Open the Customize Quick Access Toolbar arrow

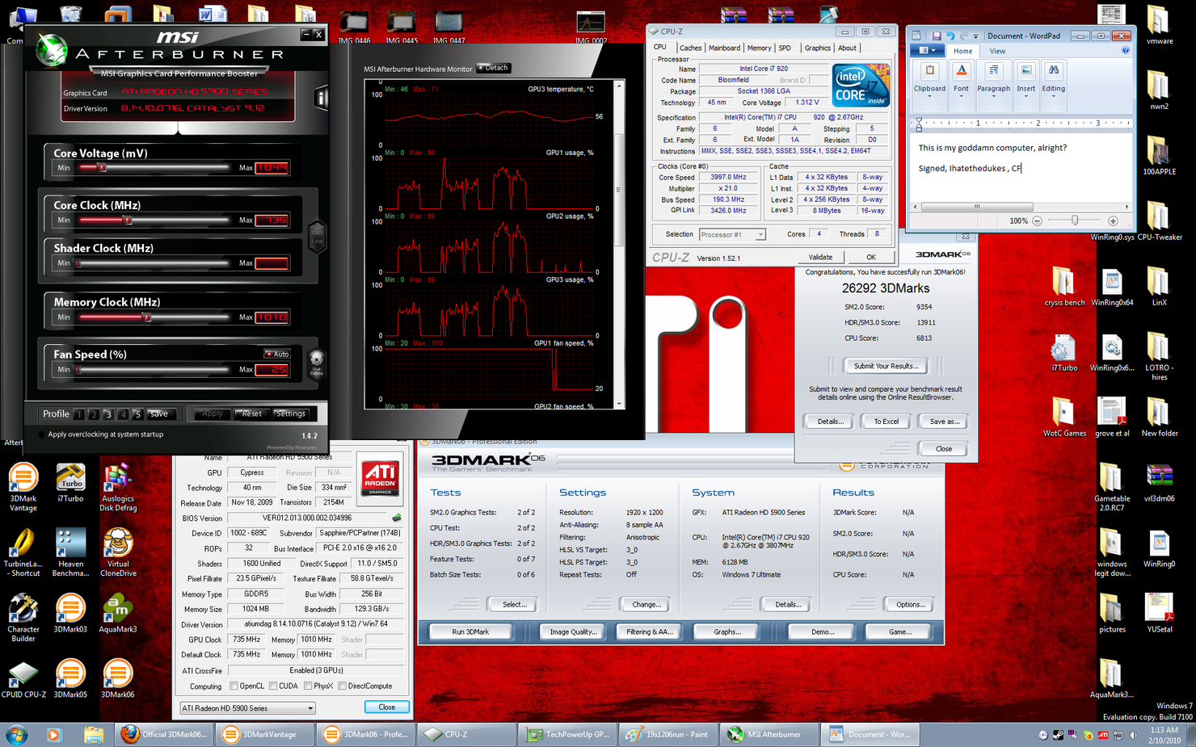coord(975,36)
